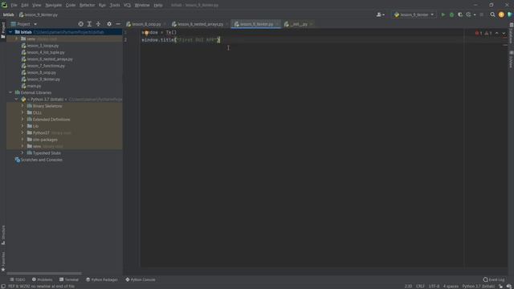Image resolution: width=514 pixels, height=289 pixels.
Task: Click the teal plugin icon at top right
Action: click(510, 14)
